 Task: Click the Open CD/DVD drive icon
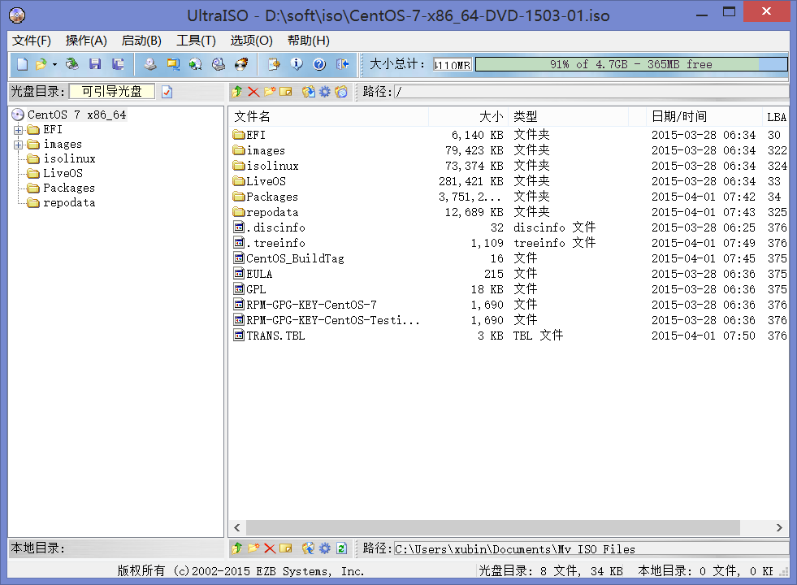coord(72,64)
